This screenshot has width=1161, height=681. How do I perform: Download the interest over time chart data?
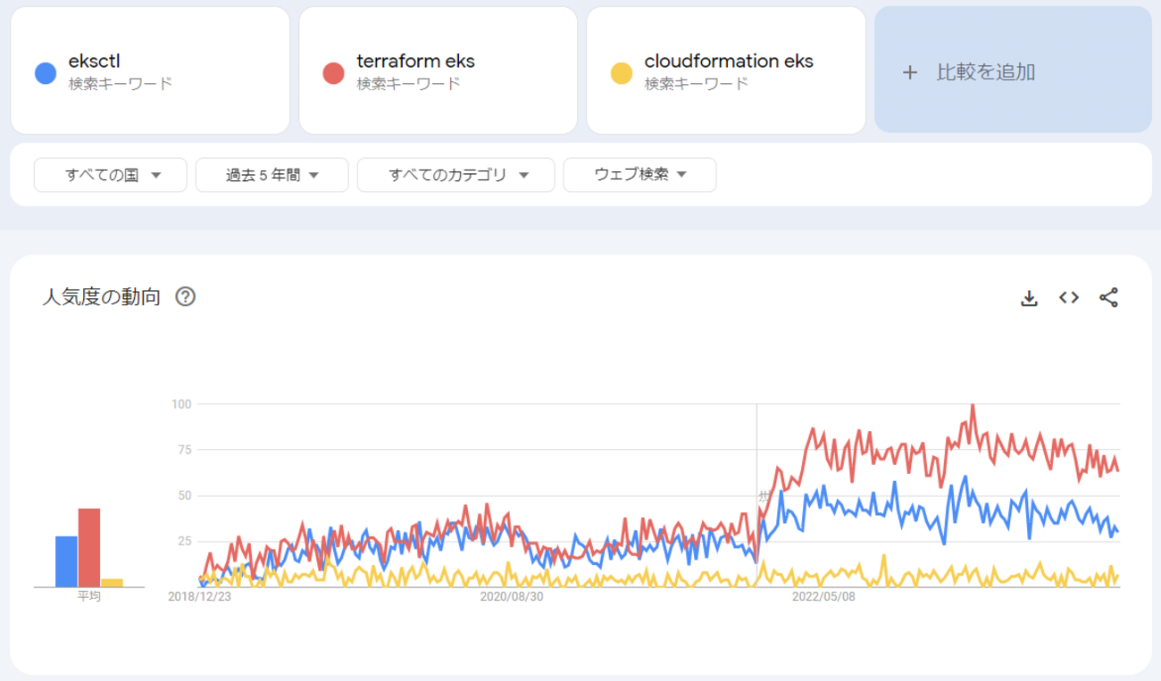pos(1029,298)
